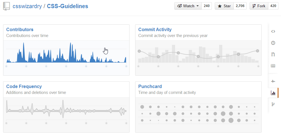Open the Pull Requests sidebar icon

pos(273,54)
